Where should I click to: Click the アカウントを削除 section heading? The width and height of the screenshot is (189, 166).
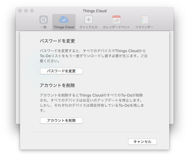(x=57, y=85)
